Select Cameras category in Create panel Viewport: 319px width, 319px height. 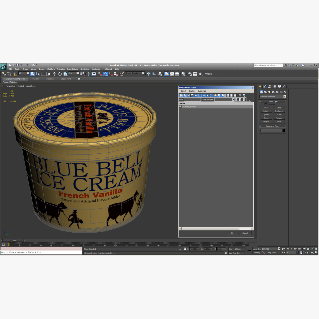point(273,92)
